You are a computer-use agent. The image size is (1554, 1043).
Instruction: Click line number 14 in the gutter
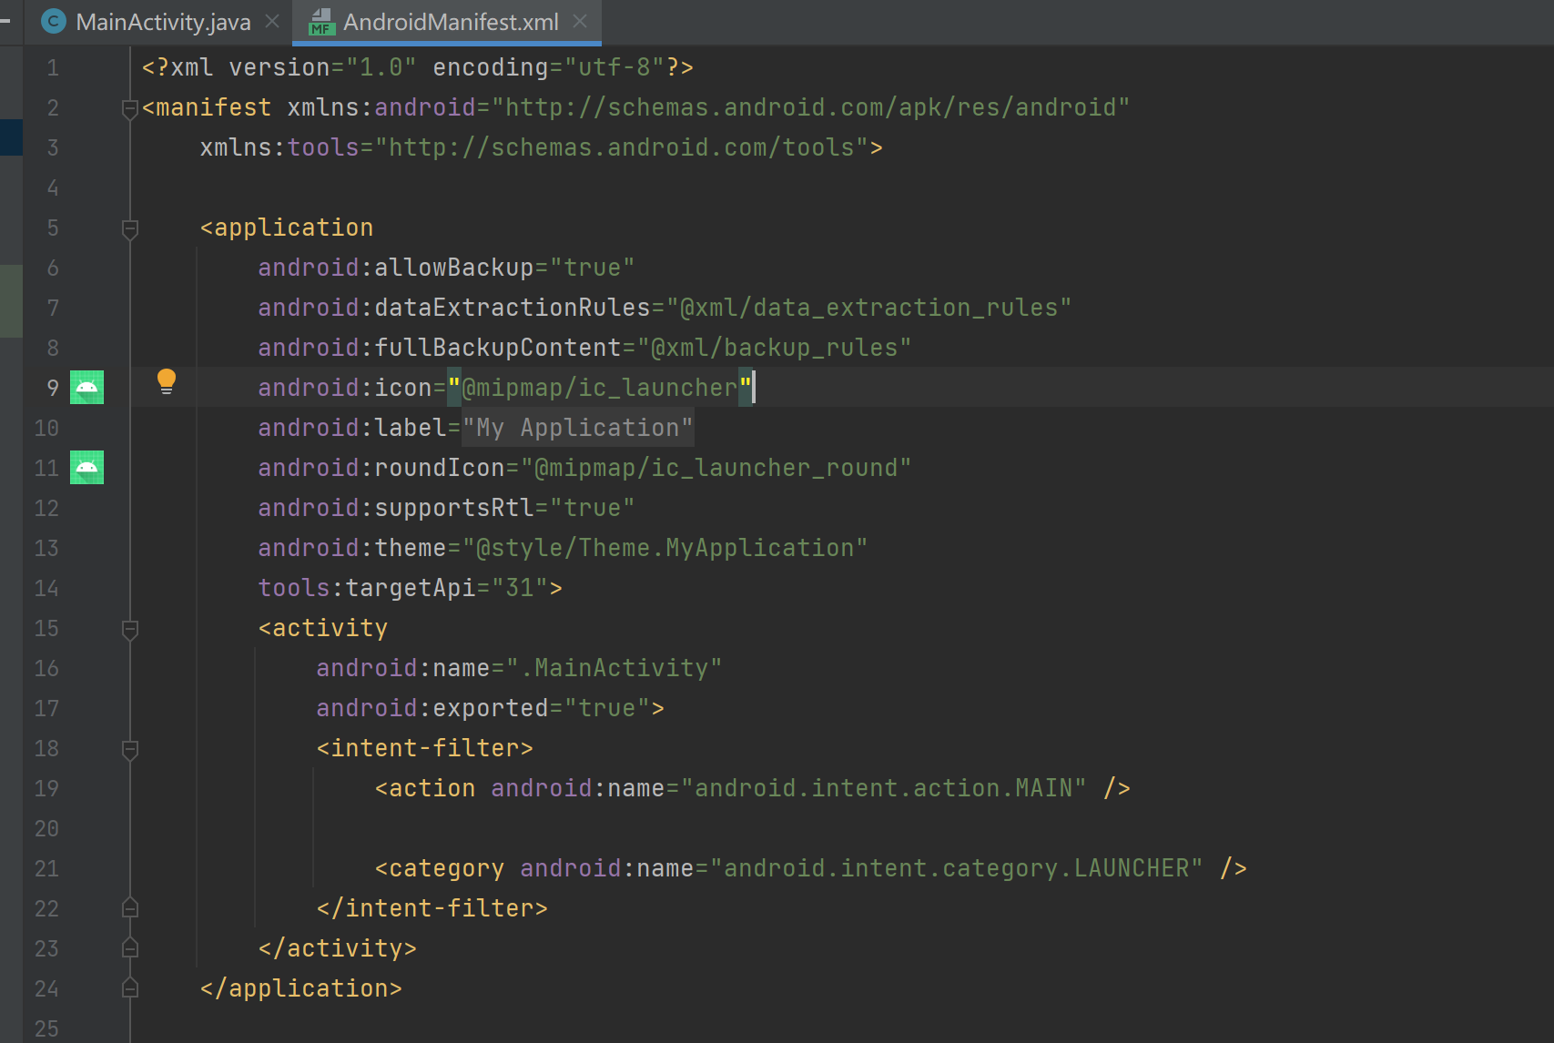[x=46, y=588]
